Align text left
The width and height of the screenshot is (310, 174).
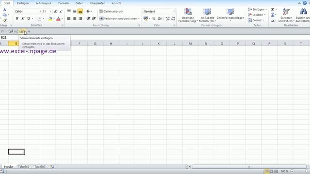click(x=69, y=18)
